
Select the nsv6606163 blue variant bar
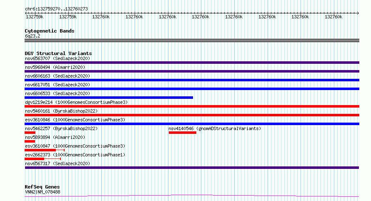[192, 80]
